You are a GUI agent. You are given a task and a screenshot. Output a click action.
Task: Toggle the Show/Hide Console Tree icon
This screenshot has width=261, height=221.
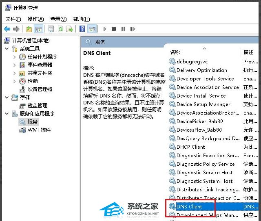click(39, 29)
